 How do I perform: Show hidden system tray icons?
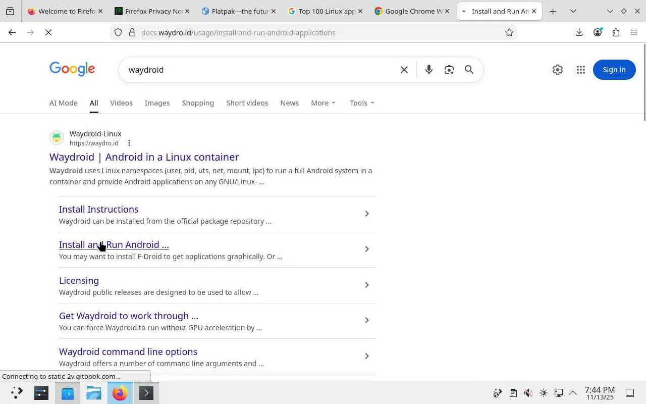(x=573, y=393)
